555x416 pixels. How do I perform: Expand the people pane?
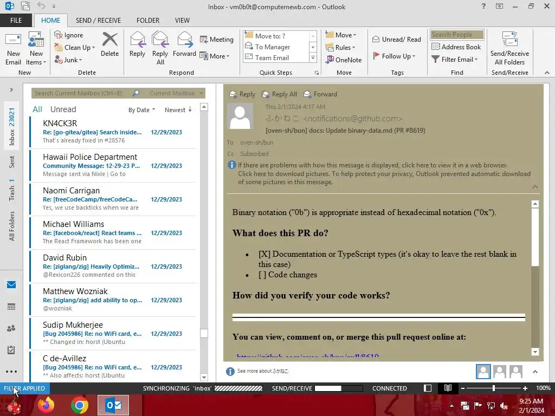click(x=535, y=372)
